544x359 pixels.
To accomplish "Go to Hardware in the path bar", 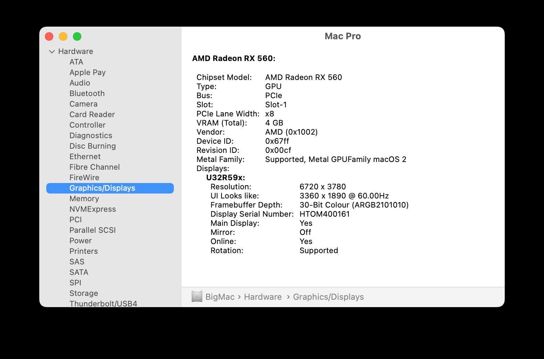I will [263, 297].
